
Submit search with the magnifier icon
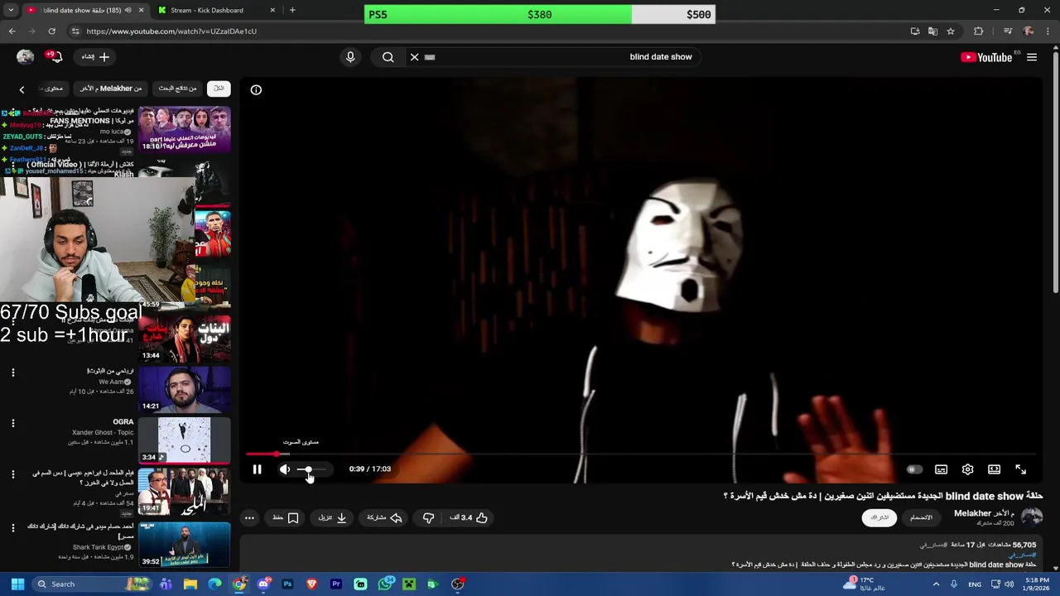click(x=388, y=57)
